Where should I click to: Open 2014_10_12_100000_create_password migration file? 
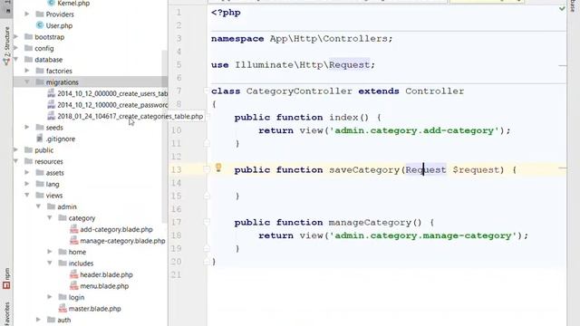(x=112, y=105)
